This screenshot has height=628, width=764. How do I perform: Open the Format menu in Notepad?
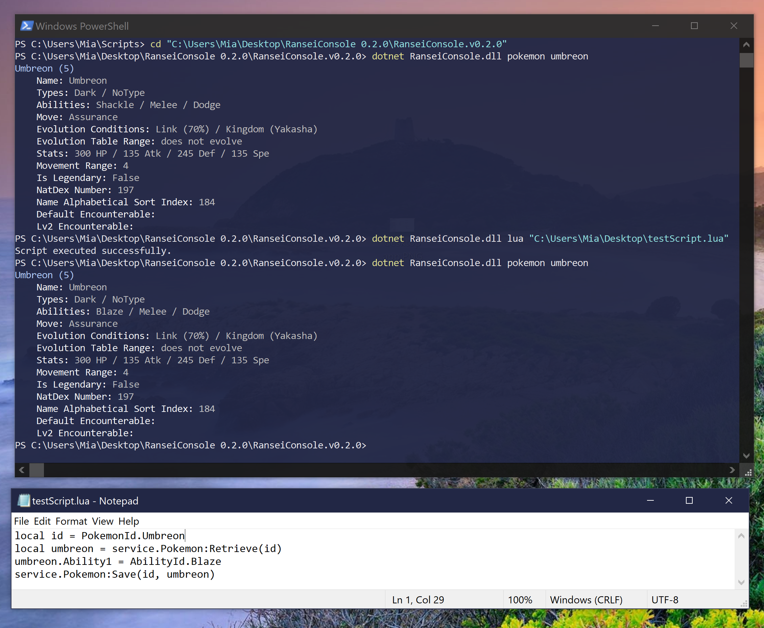click(x=71, y=521)
